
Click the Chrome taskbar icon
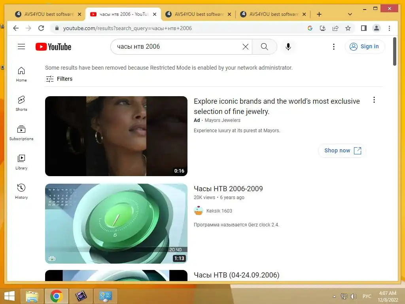click(x=56, y=296)
